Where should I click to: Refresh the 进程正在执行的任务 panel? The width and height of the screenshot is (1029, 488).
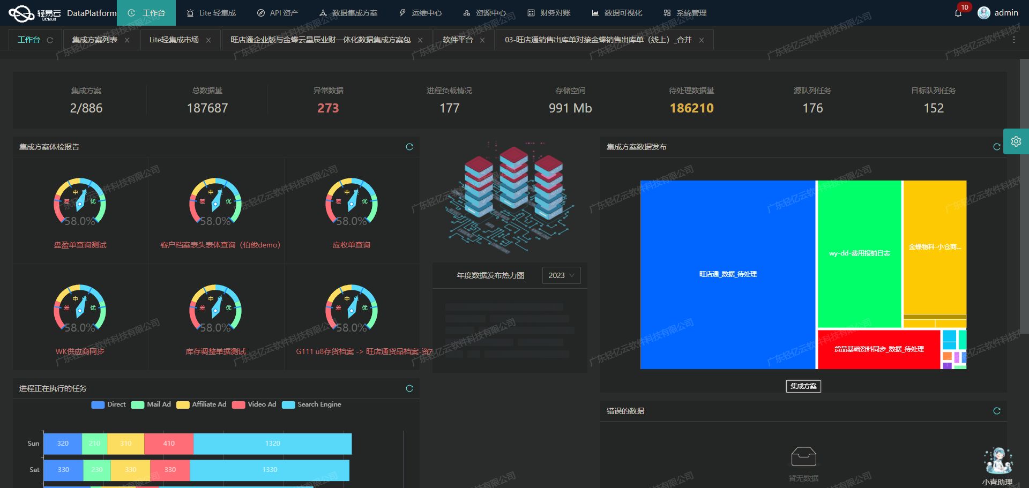[409, 388]
